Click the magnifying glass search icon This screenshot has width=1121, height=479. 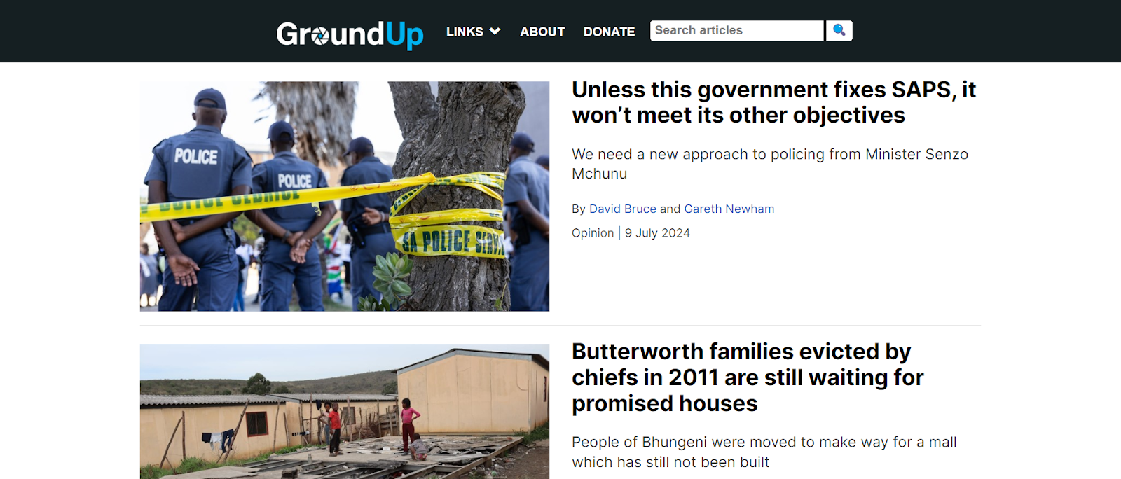(x=839, y=31)
